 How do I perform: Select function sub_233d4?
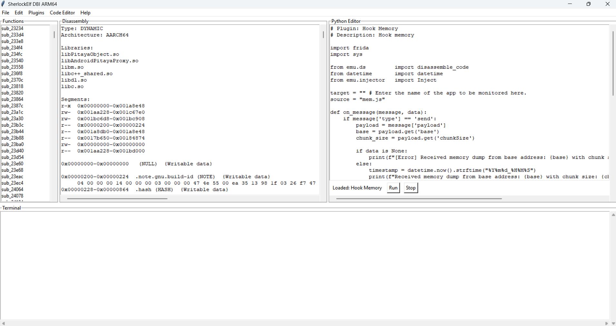click(x=13, y=35)
